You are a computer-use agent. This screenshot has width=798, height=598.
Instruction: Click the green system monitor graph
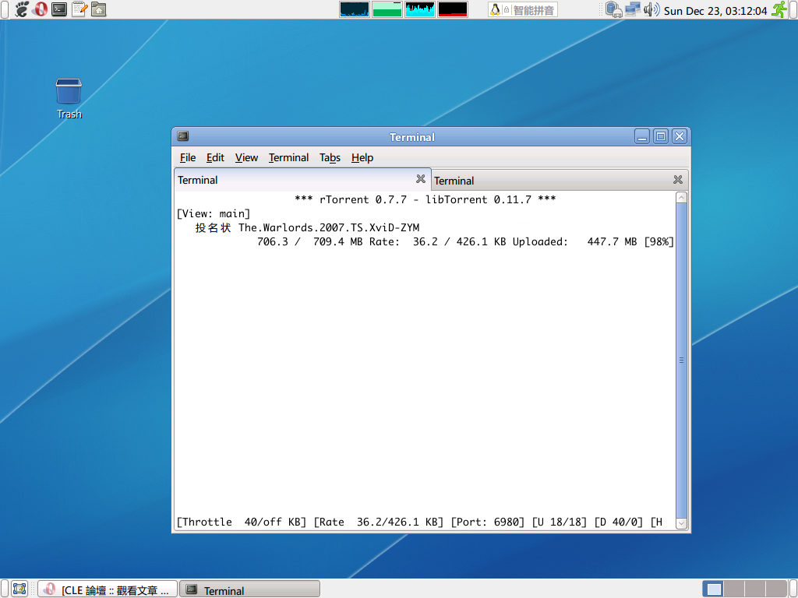tap(387, 9)
